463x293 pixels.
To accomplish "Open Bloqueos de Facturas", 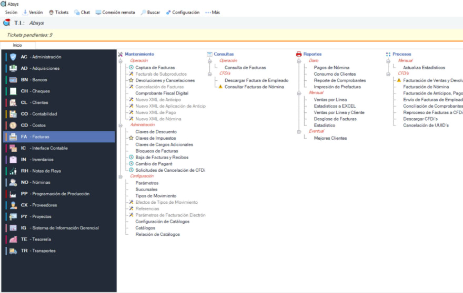I will (156, 151).
